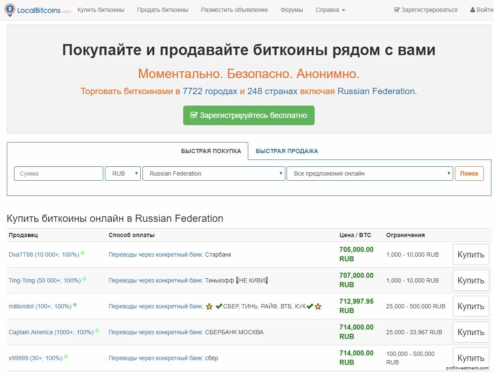The width and height of the screenshot is (494, 372).
Task: Click the Зарегистрируйтесь бесплатно green button
Action: (x=249, y=115)
